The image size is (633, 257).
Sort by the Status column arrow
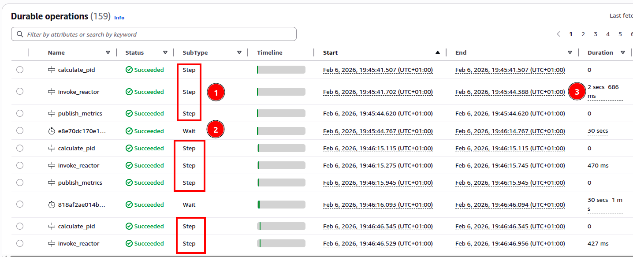[x=165, y=52]
